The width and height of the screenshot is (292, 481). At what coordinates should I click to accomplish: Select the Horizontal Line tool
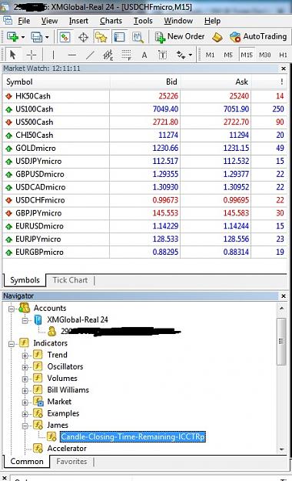[71, 55]
